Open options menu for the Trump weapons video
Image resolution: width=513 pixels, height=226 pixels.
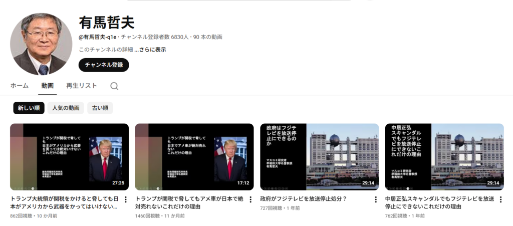pyautogui.click(x=126, y=199)
